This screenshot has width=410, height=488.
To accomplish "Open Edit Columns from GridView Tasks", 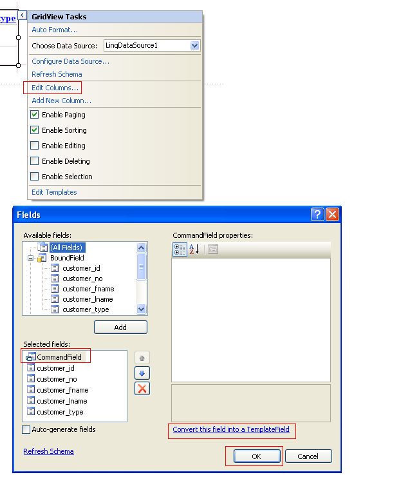I will pos(55,88).
